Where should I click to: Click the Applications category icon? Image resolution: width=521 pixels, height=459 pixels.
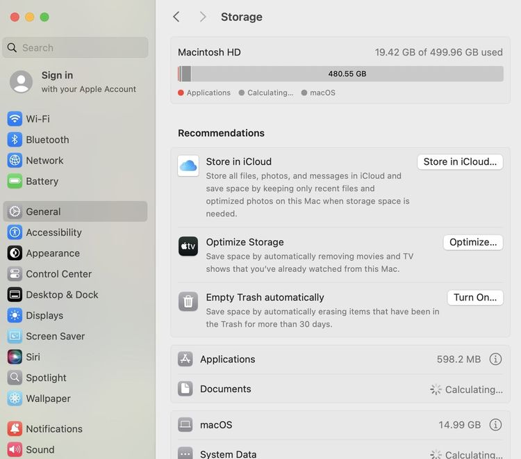click(x=185, y=360)
